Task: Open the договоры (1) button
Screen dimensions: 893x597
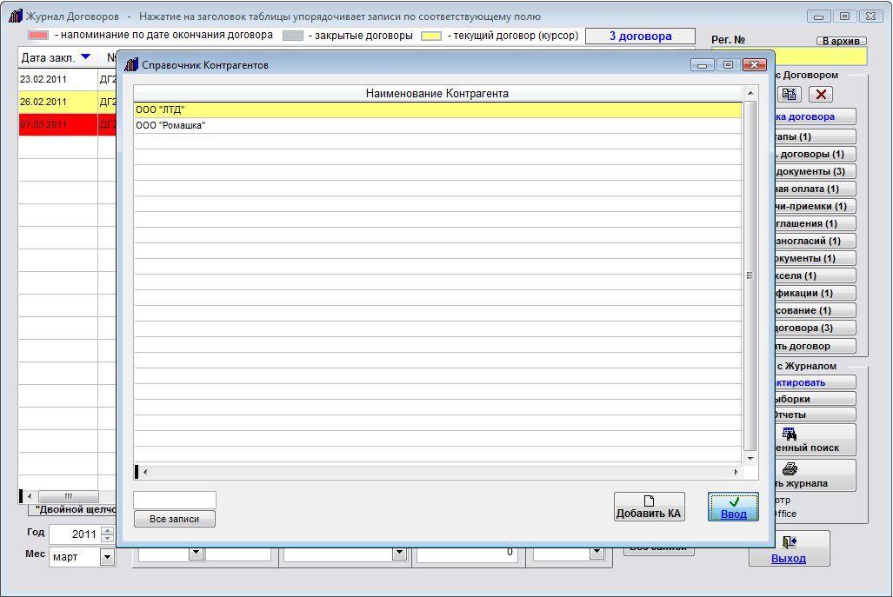Action: tap(815, 154)
